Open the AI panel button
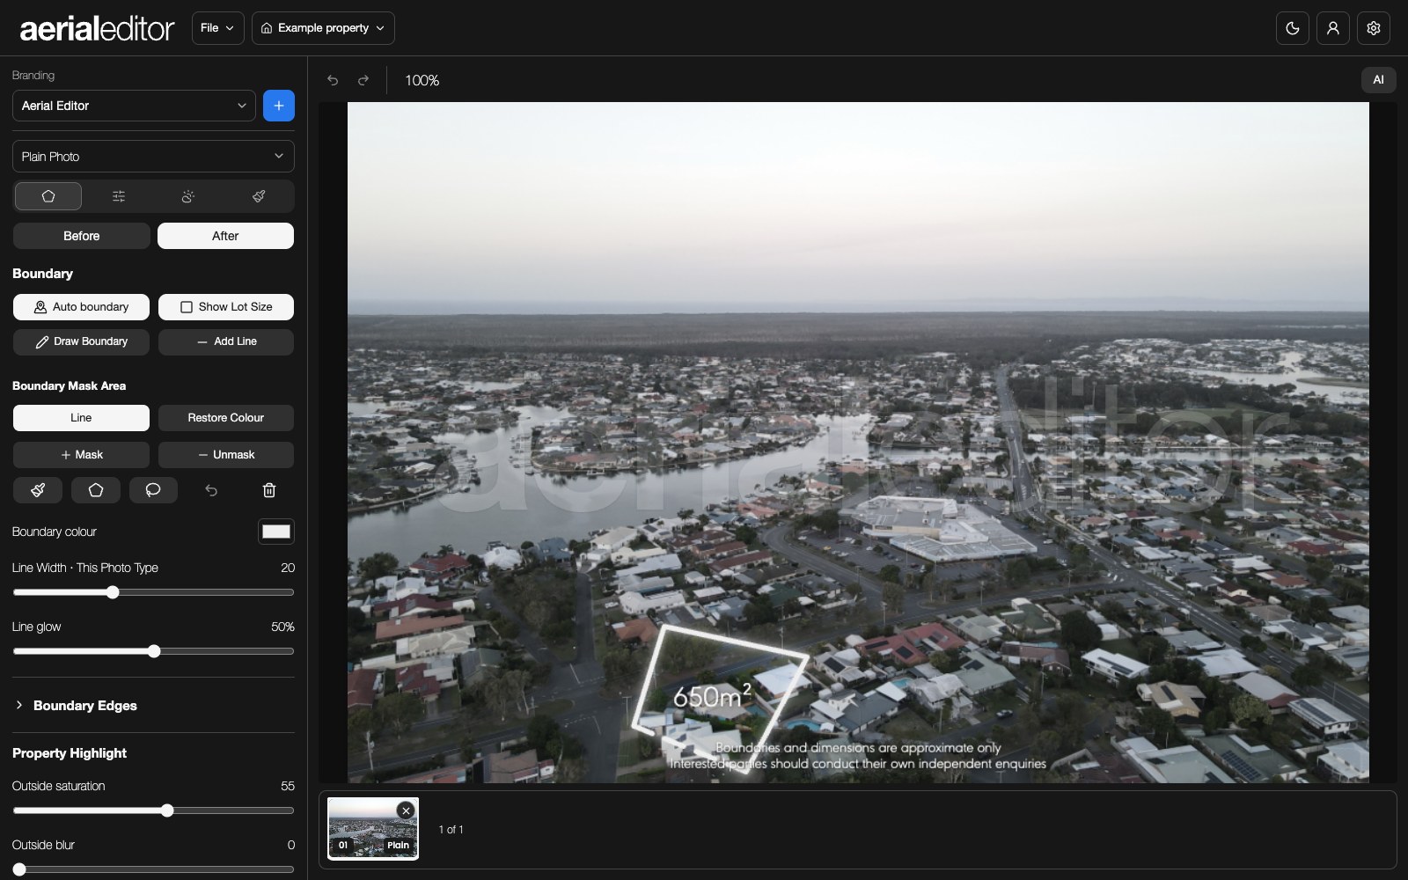This screenshot has width=1408, height=880. tap(1378, 80)
